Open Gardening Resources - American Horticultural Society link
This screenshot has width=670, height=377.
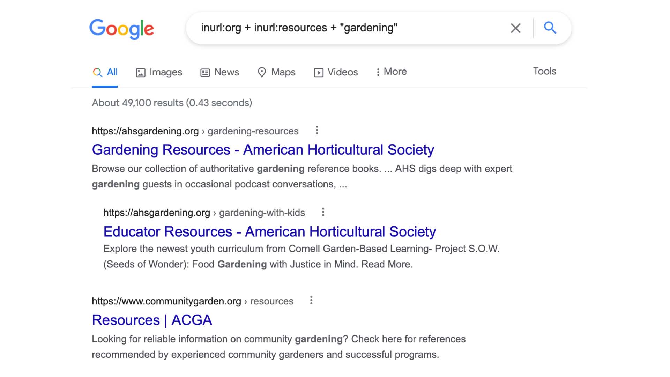point(263,150)
